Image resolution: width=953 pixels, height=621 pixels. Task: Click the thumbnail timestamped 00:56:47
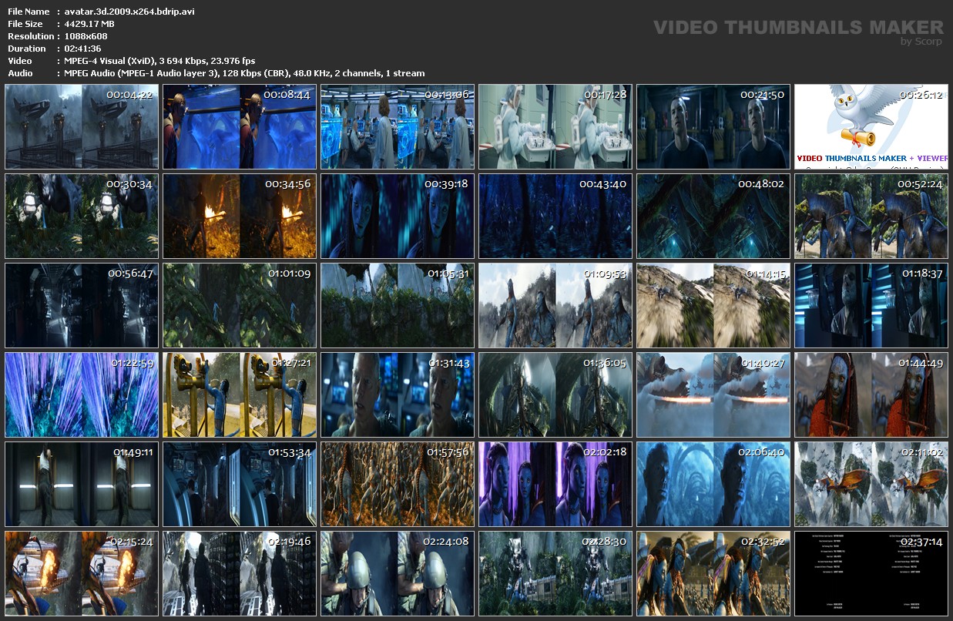[82, 305]
